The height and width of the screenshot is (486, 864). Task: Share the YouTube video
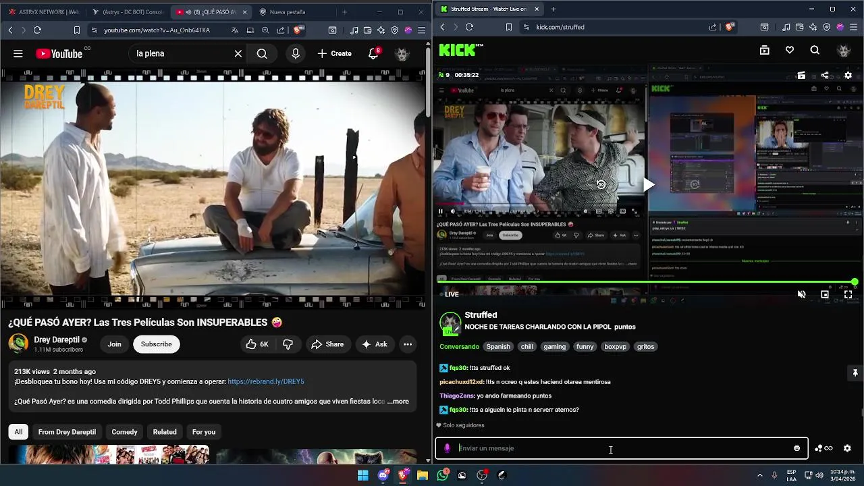(x=327, y=344)
